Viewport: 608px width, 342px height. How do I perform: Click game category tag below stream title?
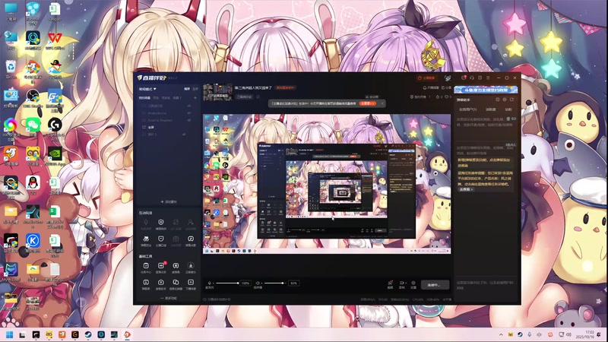point(244,97)
